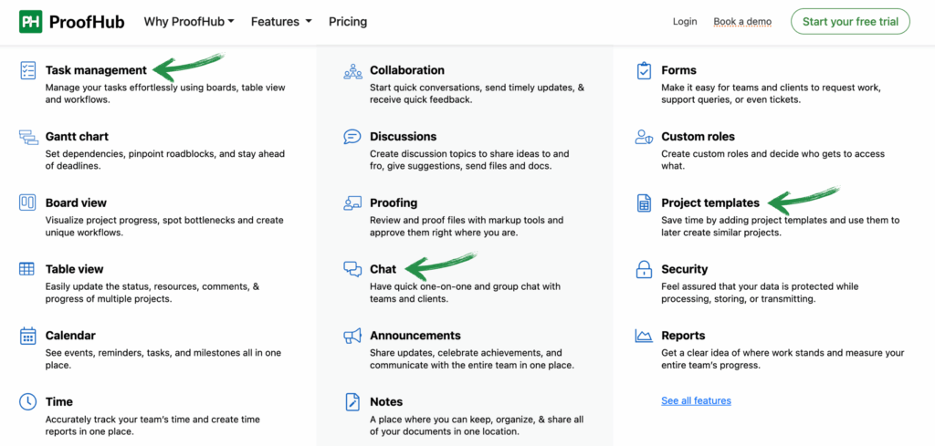Open the Pricing page
935x446 pixels.
(348, 22)
